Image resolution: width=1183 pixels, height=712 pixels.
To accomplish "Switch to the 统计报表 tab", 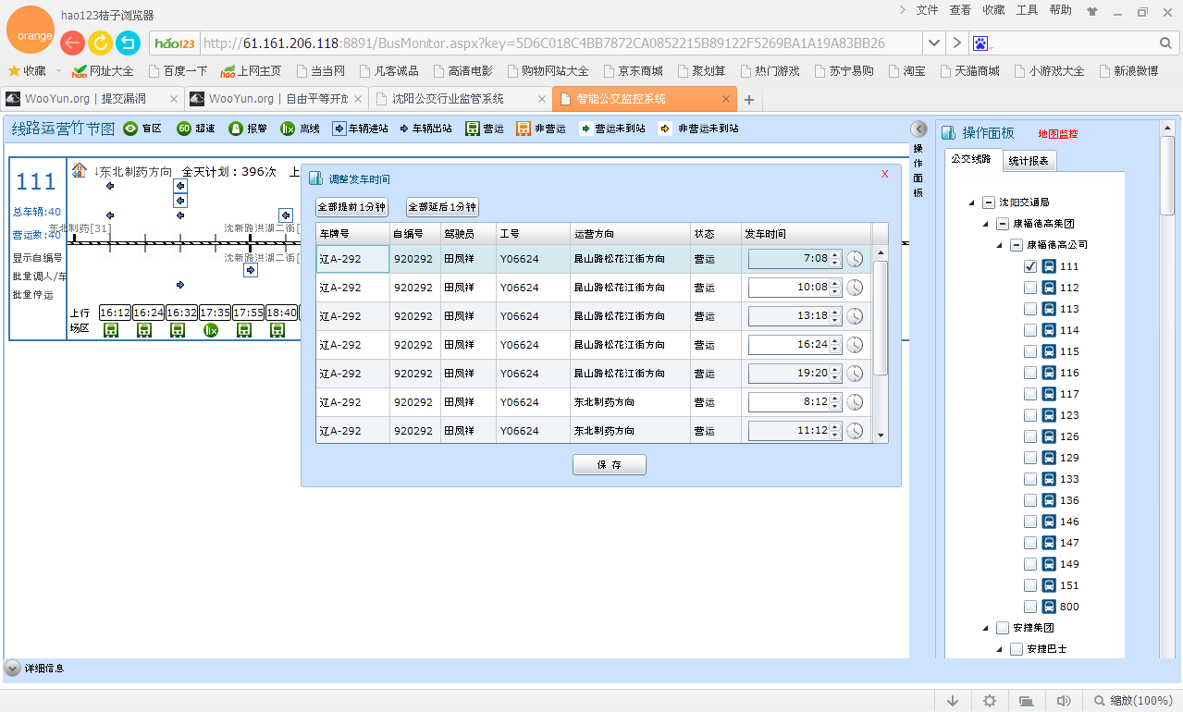I will (x=1029, y=161).
